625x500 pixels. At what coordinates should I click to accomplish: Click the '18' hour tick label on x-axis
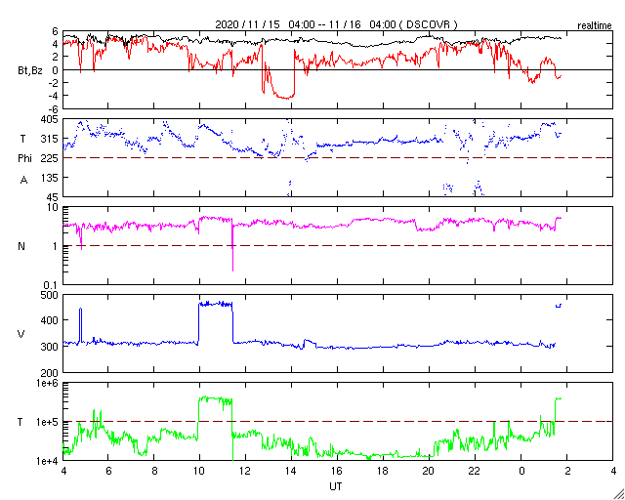383,470
